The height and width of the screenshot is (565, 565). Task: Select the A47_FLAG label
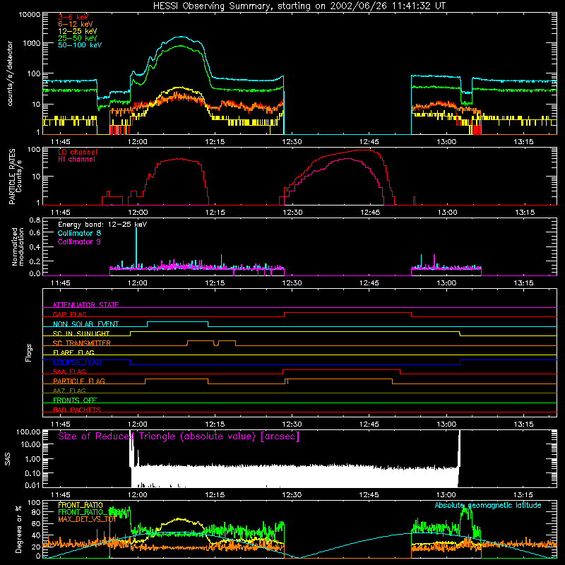coord(69,391)
